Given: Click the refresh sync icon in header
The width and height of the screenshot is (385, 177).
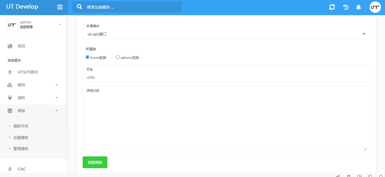Looking at the screenshot, I should [x=332, y=7].
